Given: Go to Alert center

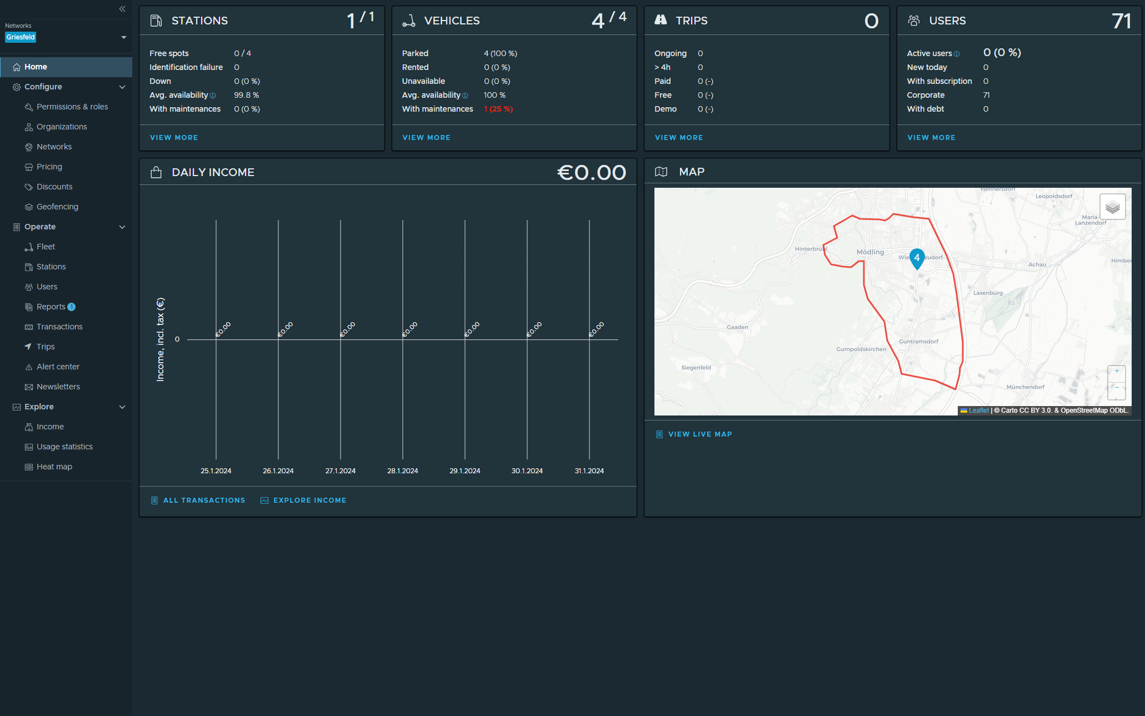Looking at the screenshot, I should [58, 367].
